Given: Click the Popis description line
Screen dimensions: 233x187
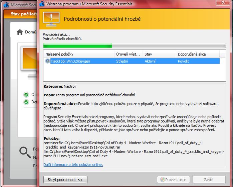Looking at the screenshot, I should click(89, 95).
